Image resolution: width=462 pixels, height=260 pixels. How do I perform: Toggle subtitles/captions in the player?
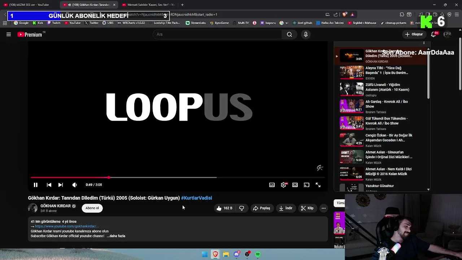click(x=272, y=185)
